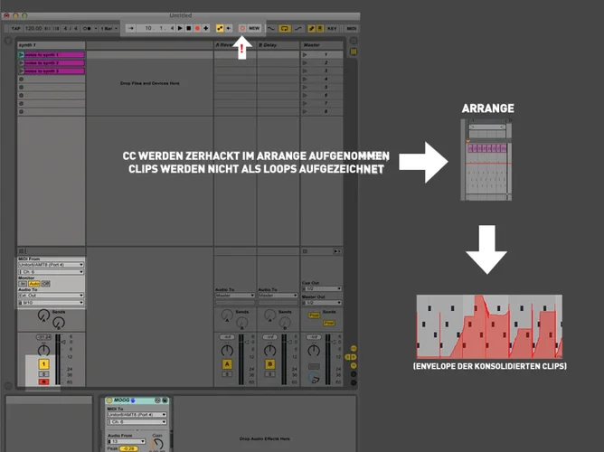
Task: Open MOOG Audio From dropdown
Action: [127, 441]
